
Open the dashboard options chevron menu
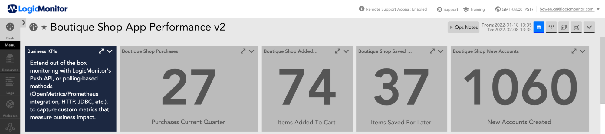click(x=589, y=27)
